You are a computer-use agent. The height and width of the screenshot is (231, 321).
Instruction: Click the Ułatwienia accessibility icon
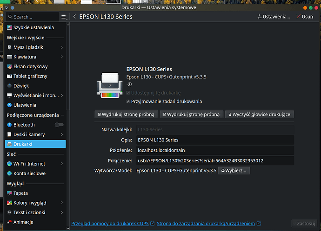(9, 105)
